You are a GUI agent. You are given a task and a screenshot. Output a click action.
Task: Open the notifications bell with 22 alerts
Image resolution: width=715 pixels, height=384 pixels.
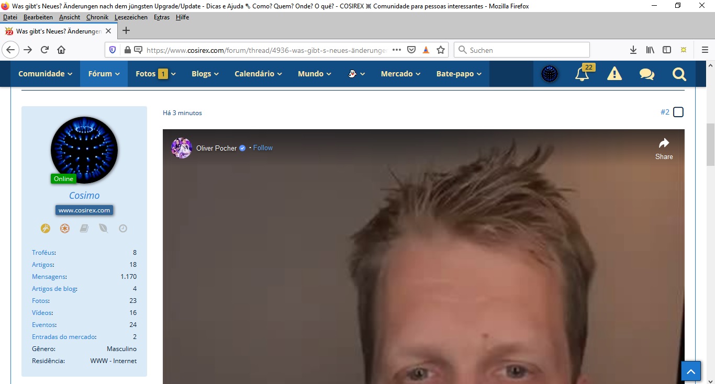point(582,74)
